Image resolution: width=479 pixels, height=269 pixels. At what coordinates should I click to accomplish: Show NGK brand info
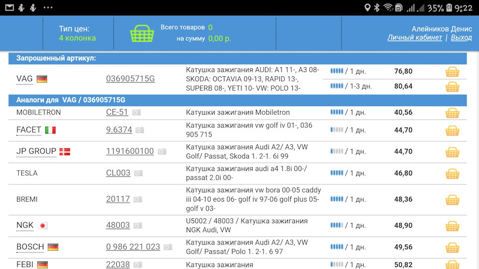tap(25, 225)
